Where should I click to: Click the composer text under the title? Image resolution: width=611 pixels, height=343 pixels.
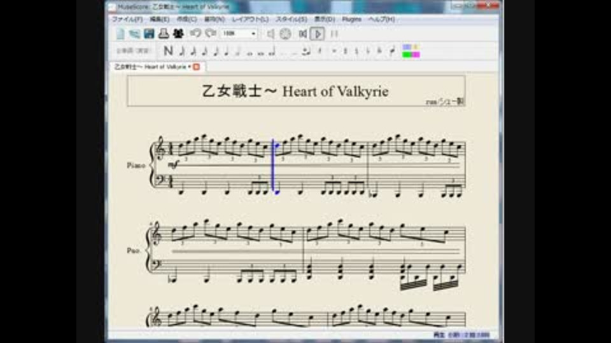tap(444, 102)
